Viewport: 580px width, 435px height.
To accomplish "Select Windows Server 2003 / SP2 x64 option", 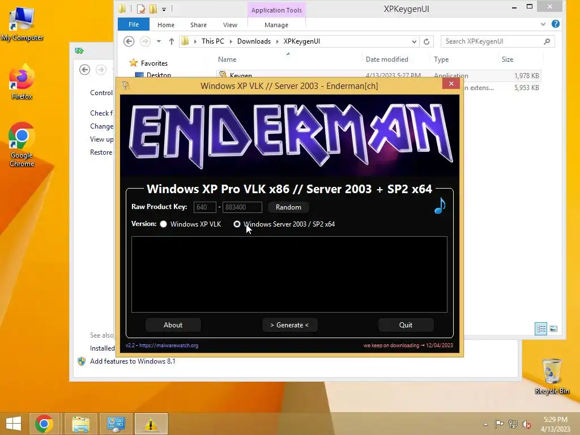I will 237,224.
